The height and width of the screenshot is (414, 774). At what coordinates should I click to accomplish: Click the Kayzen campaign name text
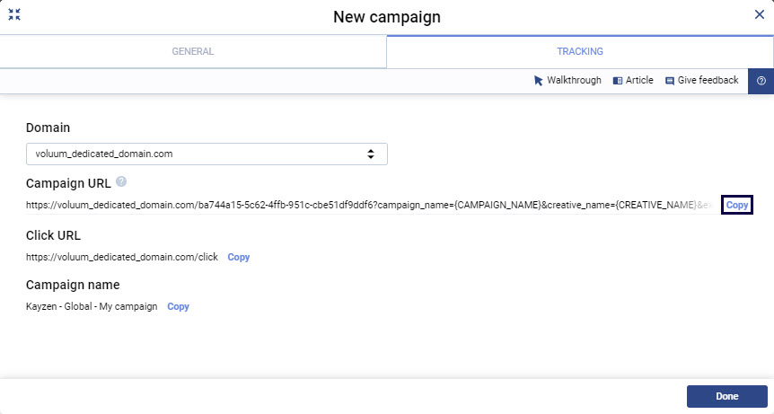tap(92, 306)
